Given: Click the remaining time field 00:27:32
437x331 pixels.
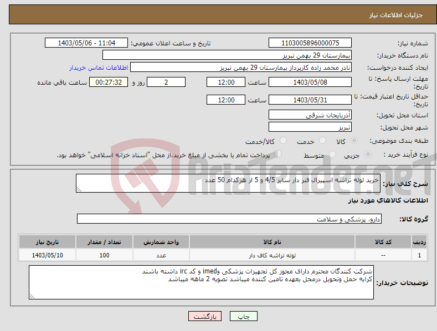Looking at the screenshot, I should tap(109, 82).
